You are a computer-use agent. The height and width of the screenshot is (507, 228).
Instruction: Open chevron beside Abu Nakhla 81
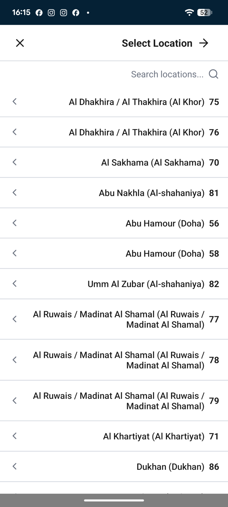click(x=15, y=193)
